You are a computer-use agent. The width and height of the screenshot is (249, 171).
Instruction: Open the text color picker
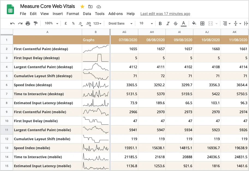pos(184,23)
